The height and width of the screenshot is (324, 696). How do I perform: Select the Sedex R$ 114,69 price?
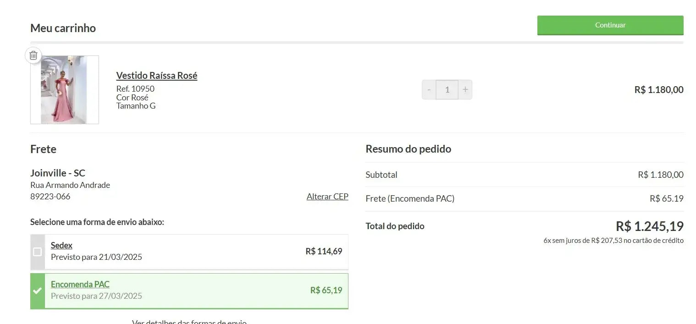tap(324, 251)
